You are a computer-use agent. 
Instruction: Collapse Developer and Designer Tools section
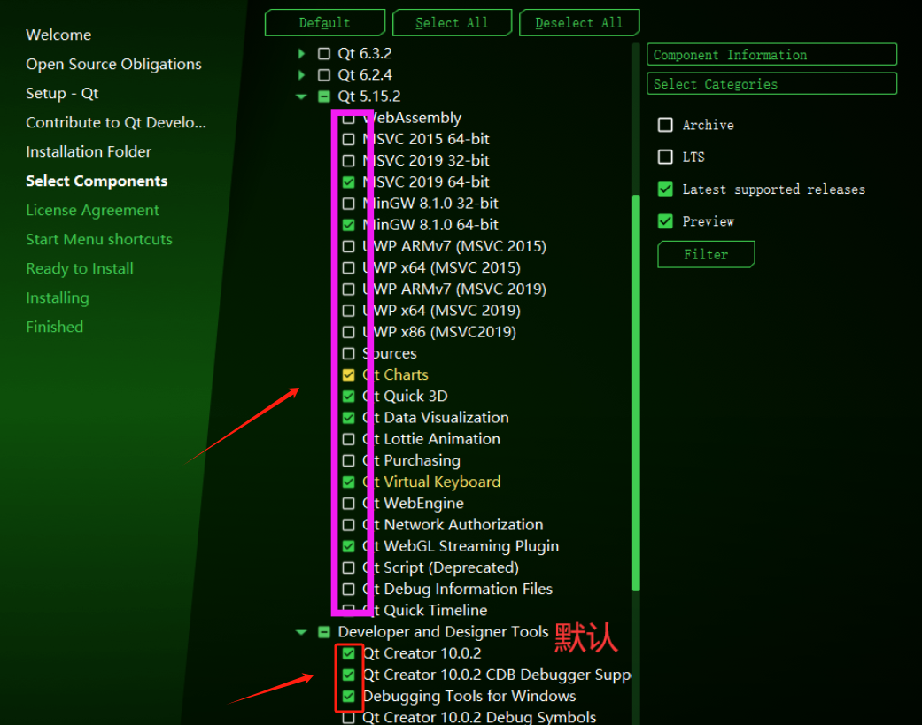(x=301, y=632)
